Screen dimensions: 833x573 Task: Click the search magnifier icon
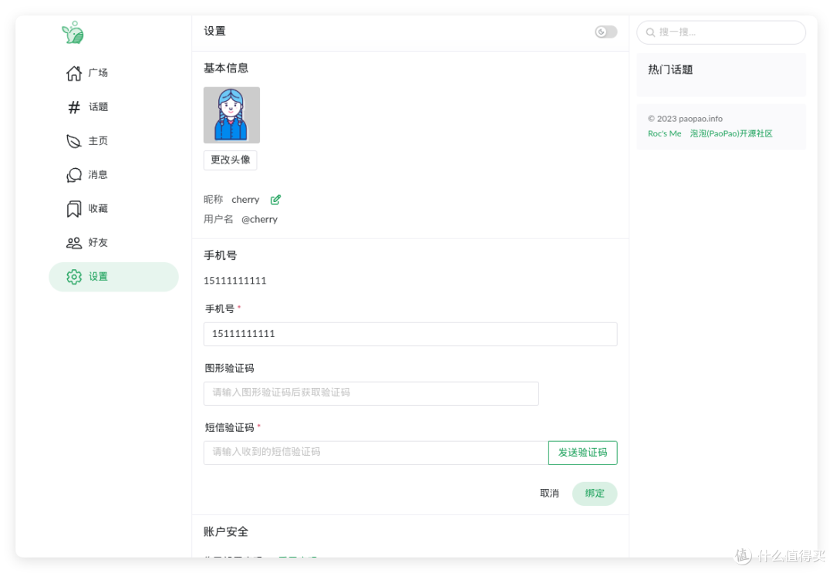tap(649, 32)
